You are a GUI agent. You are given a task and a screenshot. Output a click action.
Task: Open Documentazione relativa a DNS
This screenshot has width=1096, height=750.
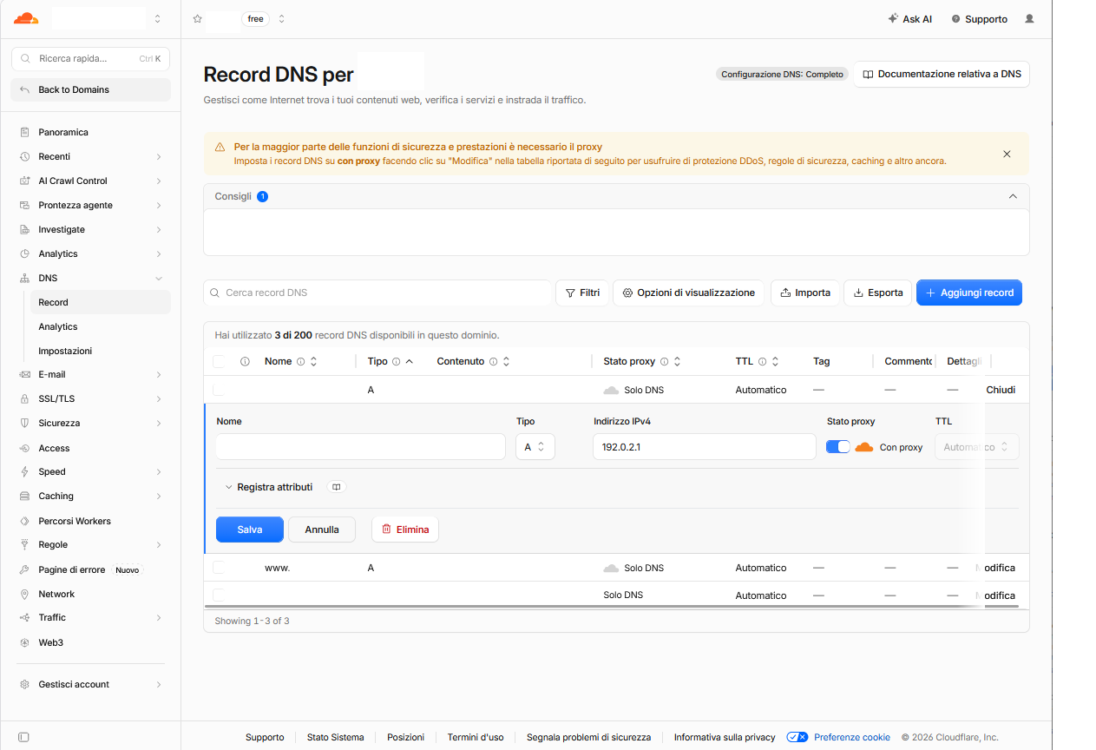pyautogui.click(x=942, y=74)
